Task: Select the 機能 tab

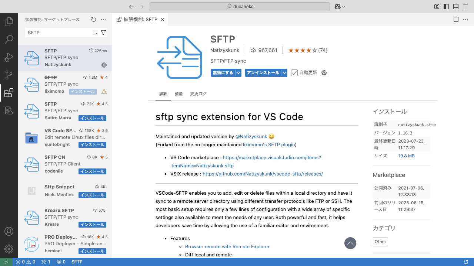Action: click(178, 94)
